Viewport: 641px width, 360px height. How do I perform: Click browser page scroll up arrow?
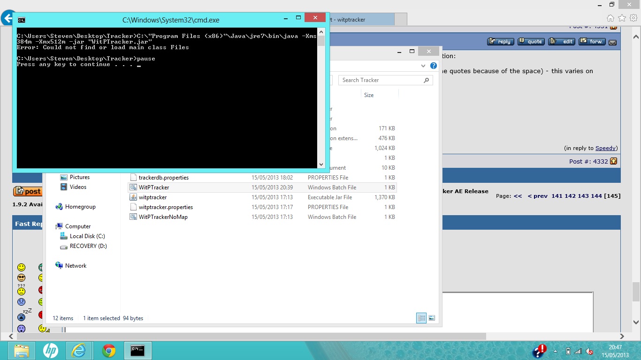click(x=636, y=36)
